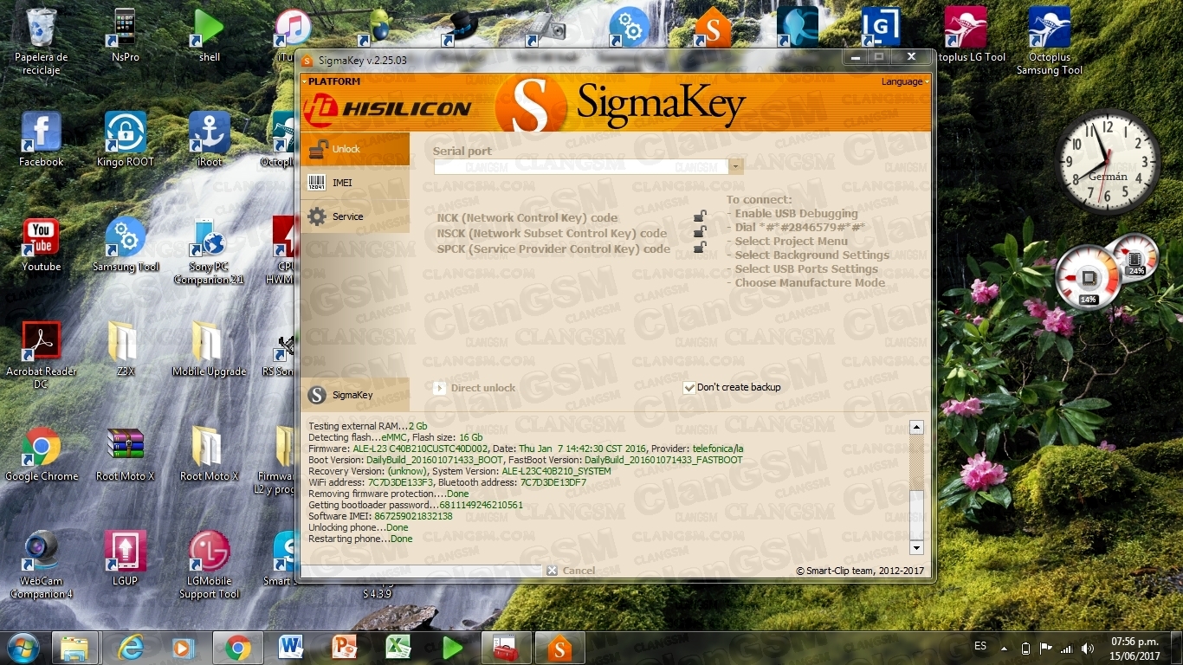Click the log scrollbar down arrow

(x=916, y=547)
